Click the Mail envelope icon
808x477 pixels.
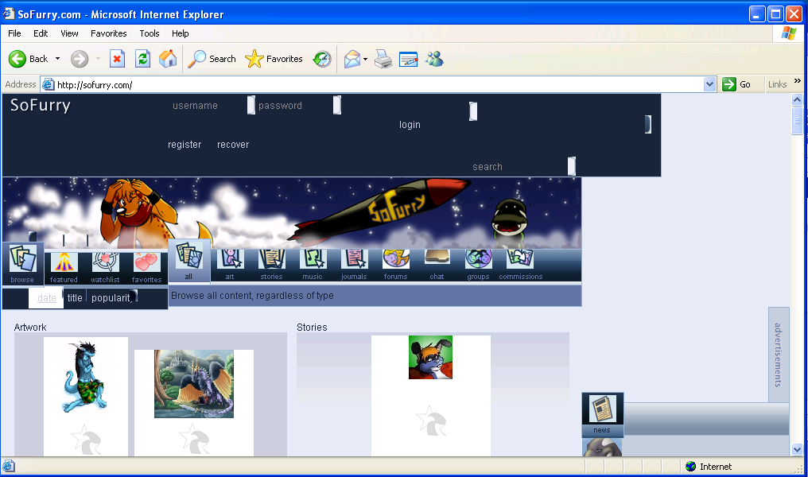click(x=352, y=59)
